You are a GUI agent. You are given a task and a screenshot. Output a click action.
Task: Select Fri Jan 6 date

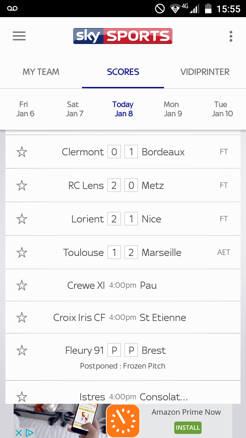click(x=25, y=109)
